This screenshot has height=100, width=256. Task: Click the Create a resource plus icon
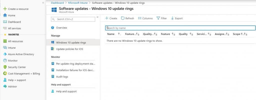click(5, 9)
